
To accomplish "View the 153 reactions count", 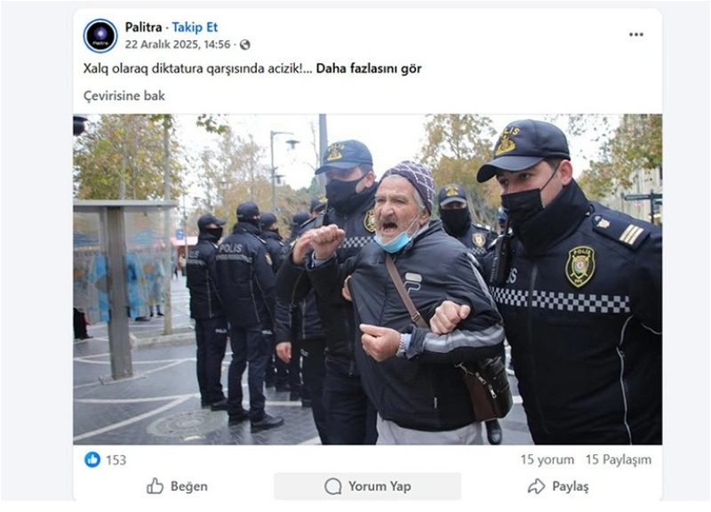I will tap(116, 460).
